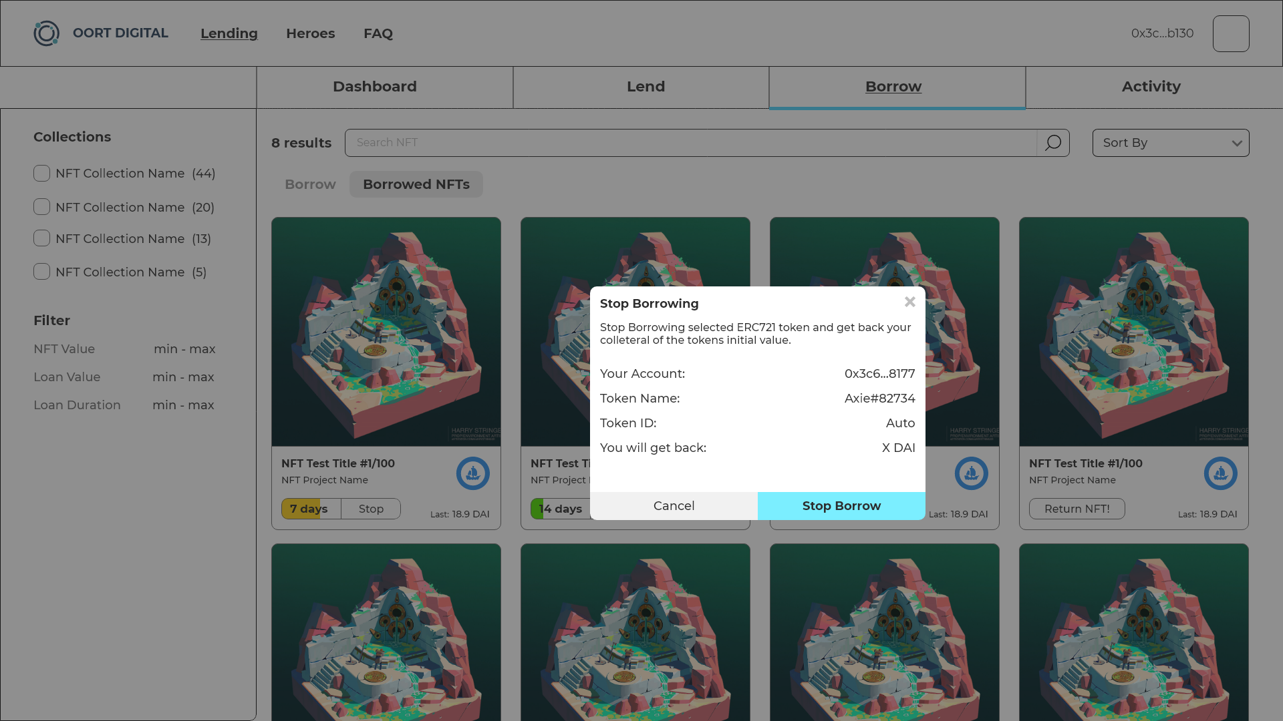Click the Axie#82734 token name value

coord(879,399)
